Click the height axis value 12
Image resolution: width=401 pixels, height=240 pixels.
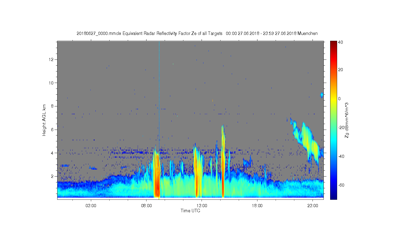click(x=51, y=59)
